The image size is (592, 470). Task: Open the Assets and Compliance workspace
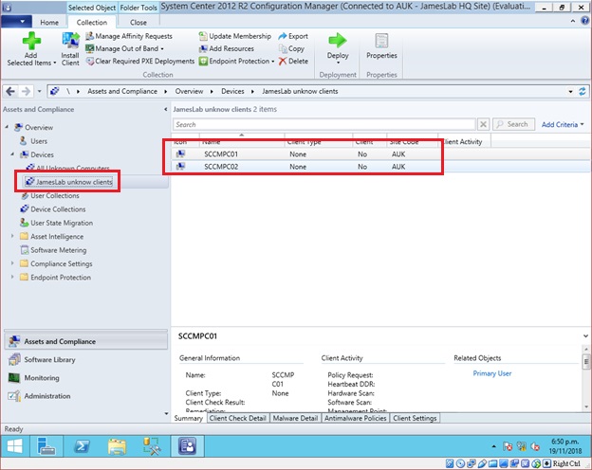(x=85, y=341)
